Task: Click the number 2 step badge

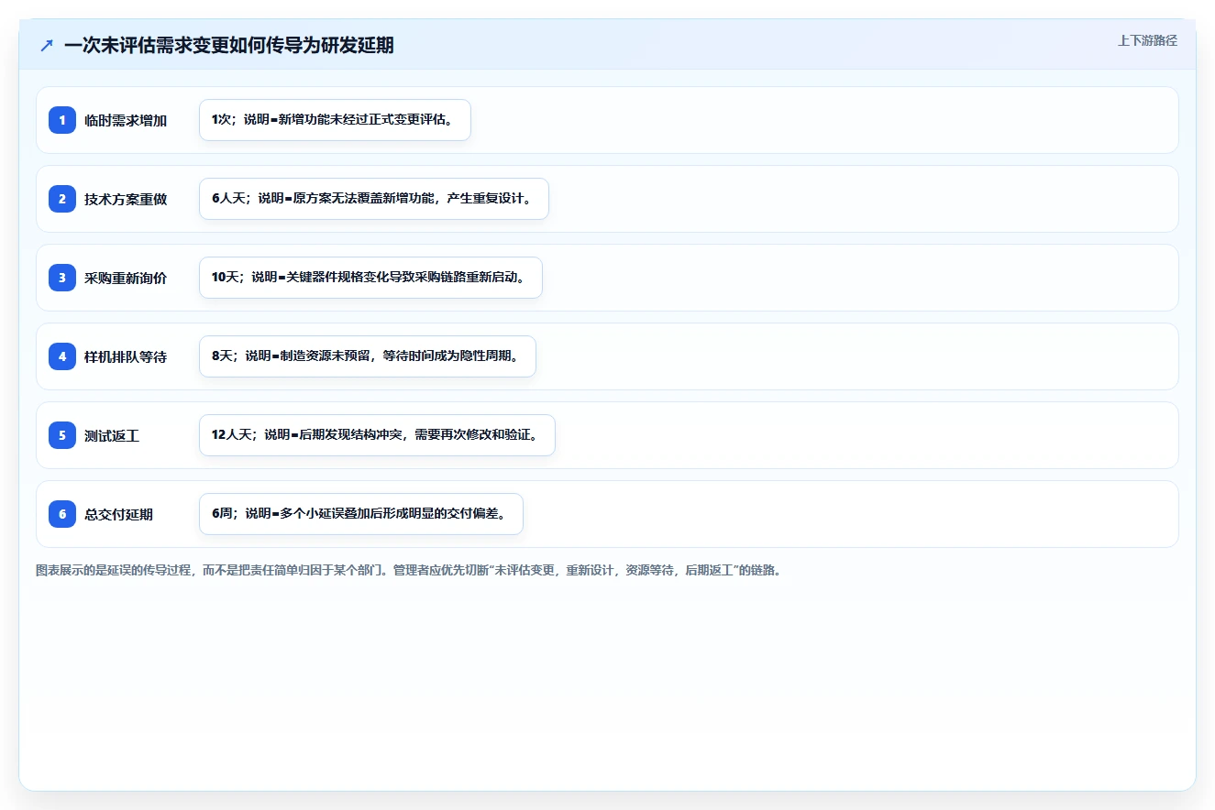Action: tap(62, 199)
